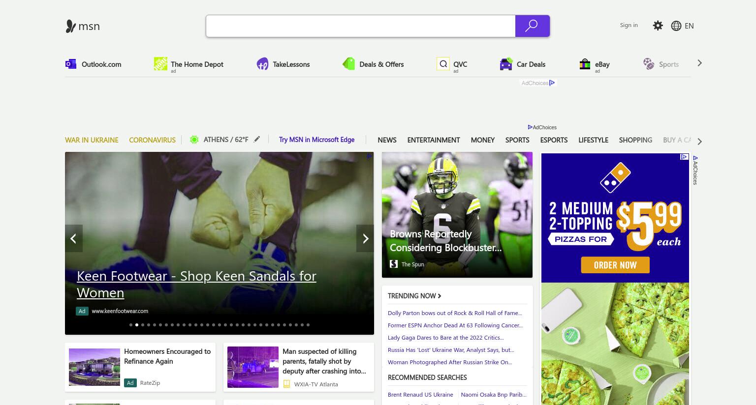Open Dolly Parton trending story
Screen dimensions: 756x405
455,313
